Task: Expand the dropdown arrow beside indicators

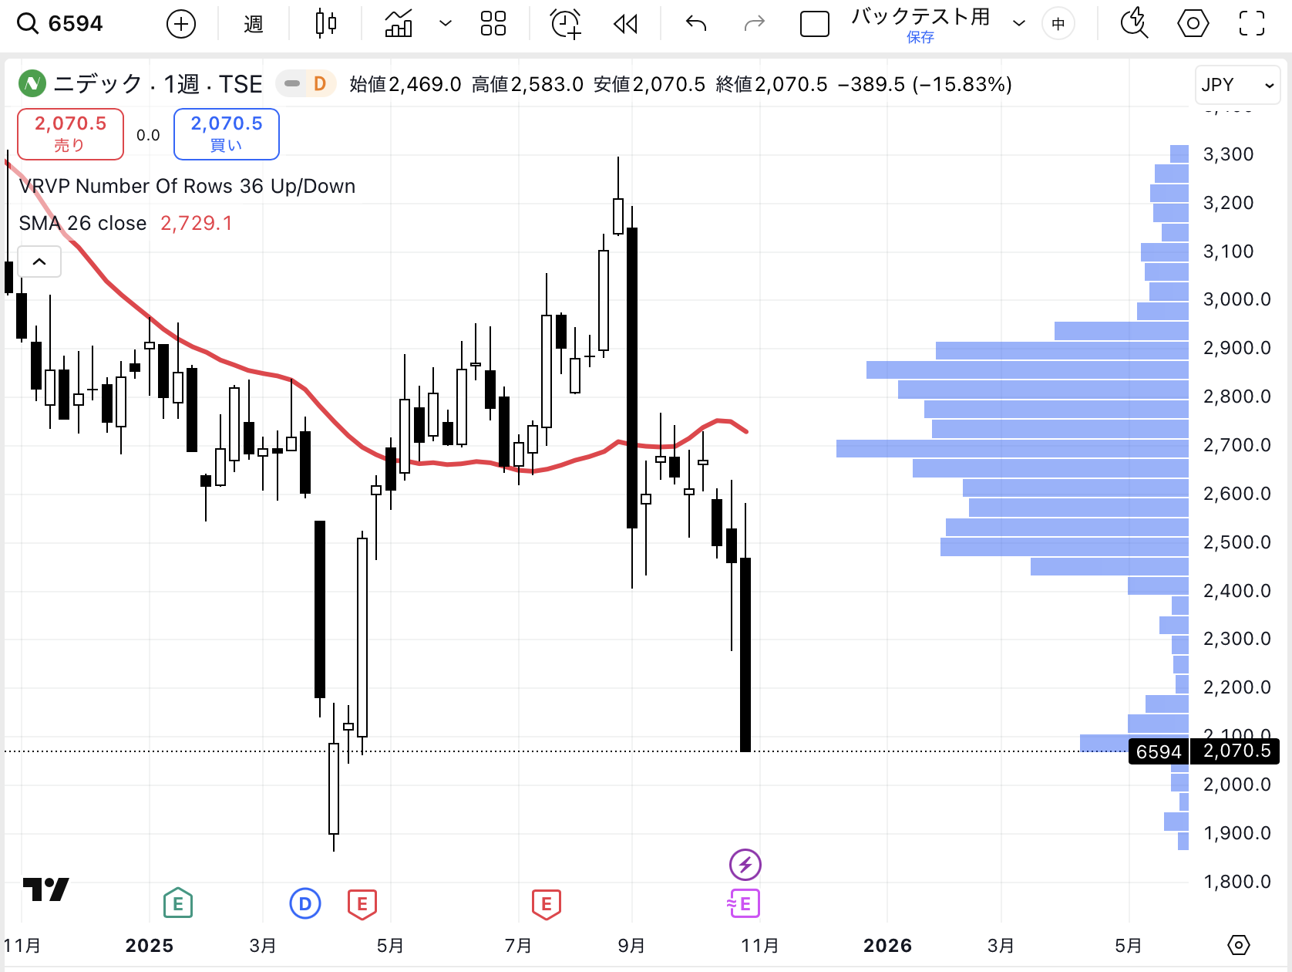Action: 445,24
